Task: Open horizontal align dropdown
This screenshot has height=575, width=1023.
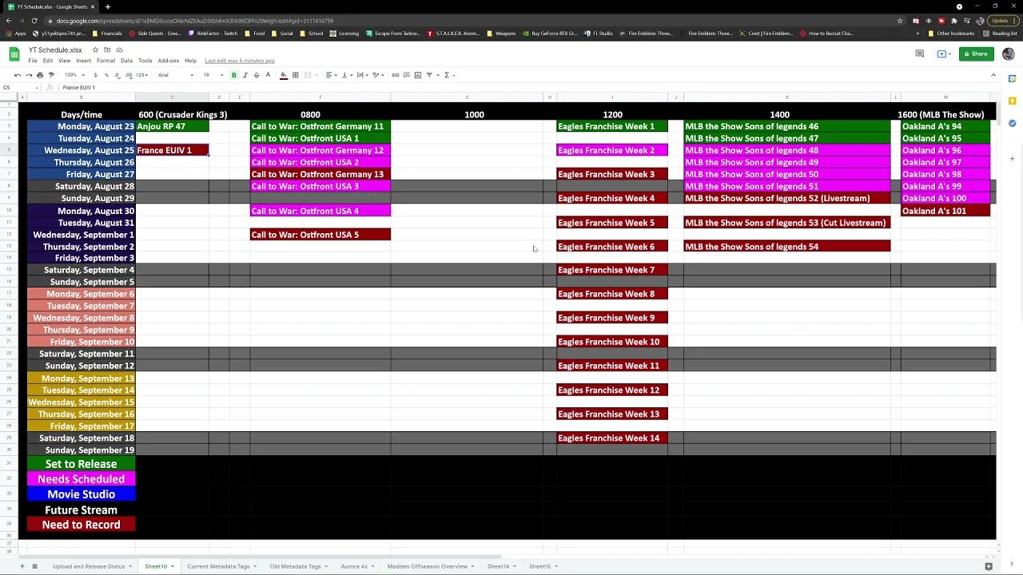Action: [330, 75]
